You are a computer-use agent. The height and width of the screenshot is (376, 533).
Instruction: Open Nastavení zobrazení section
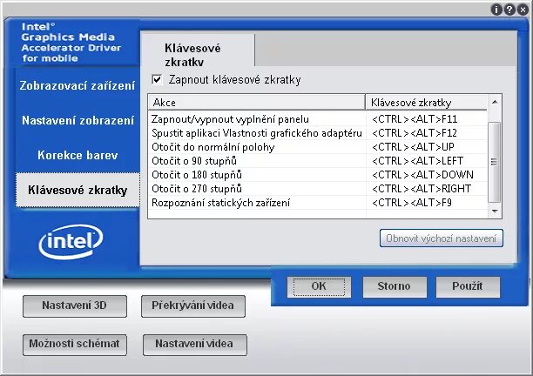[x=78, y=120]
